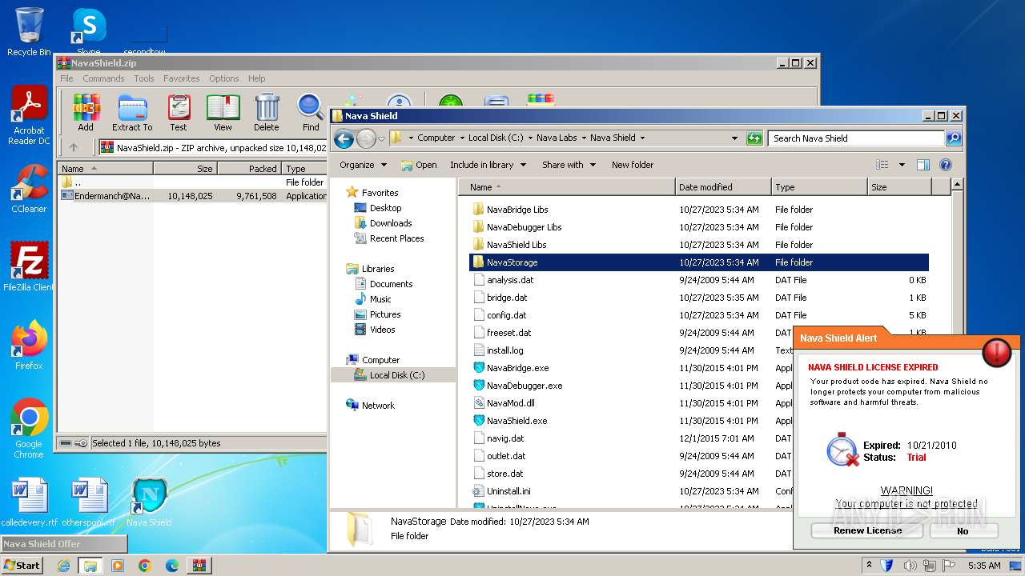Image resolution: width=1025 pixels, height=576 pixels.
Task: Click the Start button
Action: (22, 566)
